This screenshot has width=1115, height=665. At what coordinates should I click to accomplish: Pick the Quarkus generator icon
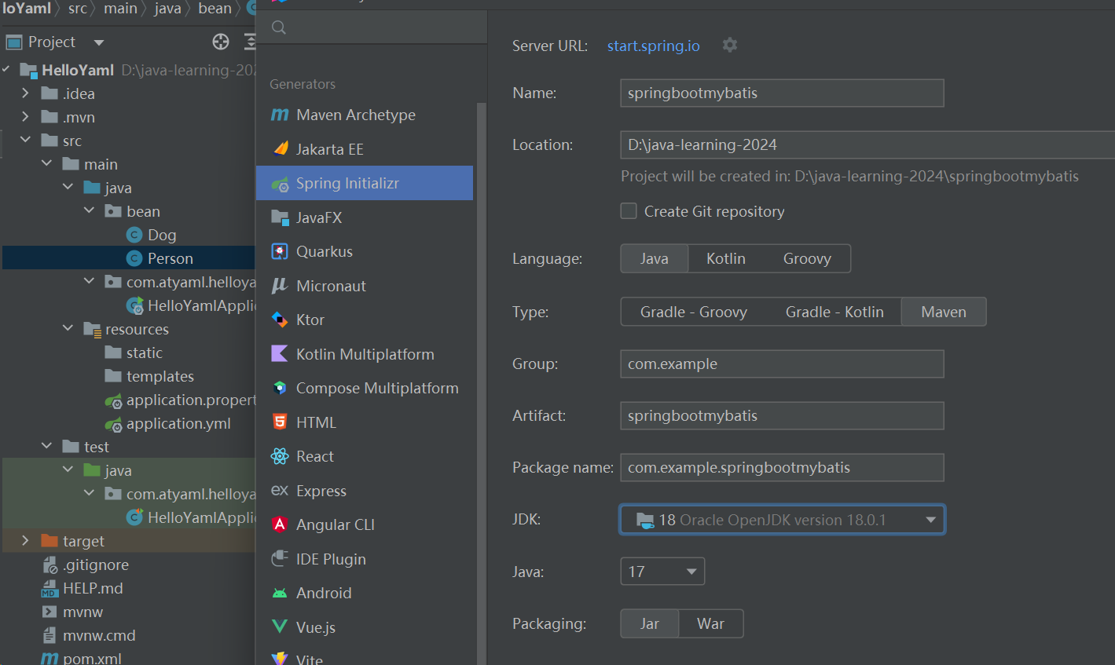pyautogui.click(x=280, y=251)
